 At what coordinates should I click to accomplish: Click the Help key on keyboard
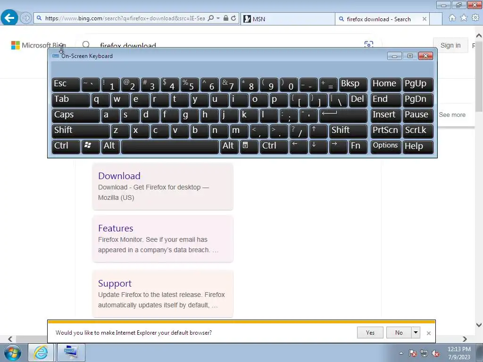click(x=418, y=146)
